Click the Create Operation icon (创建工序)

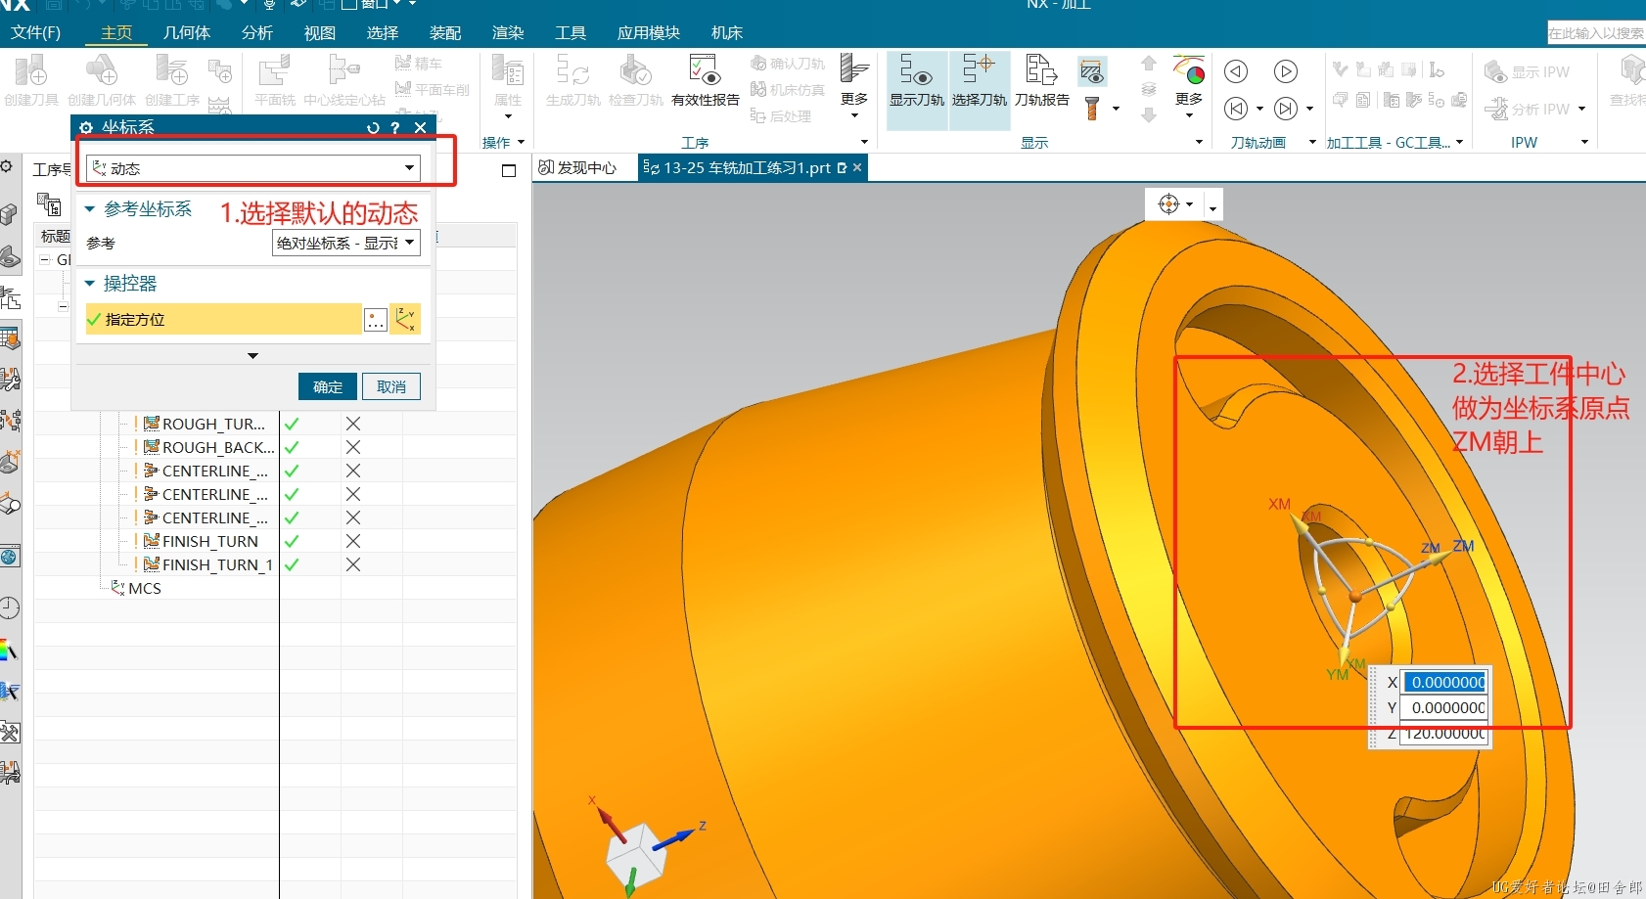(x=172, y=80)
